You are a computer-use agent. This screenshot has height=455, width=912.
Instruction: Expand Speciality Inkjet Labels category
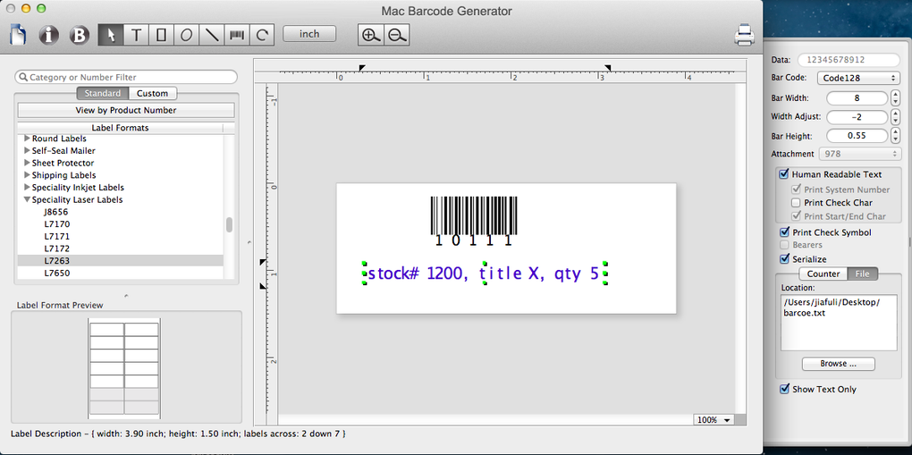27,188
